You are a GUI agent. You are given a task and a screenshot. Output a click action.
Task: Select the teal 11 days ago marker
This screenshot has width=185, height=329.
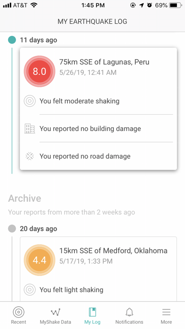tap(12, 40)
